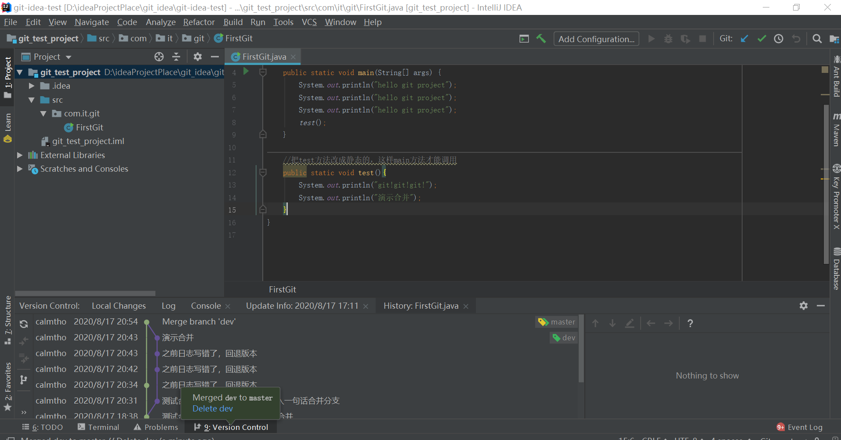Toggle the Learn tool window
841x440 pixels.
coord(7,127)
